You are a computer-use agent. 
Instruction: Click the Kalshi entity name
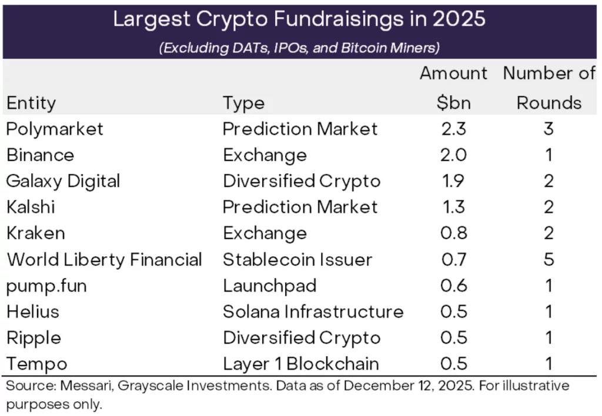[x=31, y=207]
